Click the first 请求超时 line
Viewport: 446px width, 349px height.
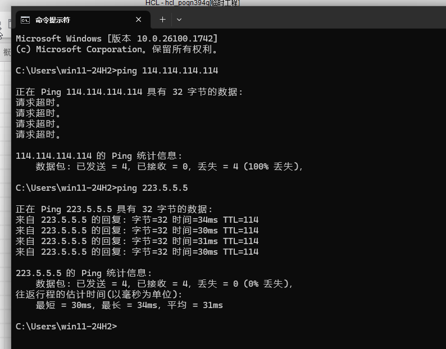point(38,103)
